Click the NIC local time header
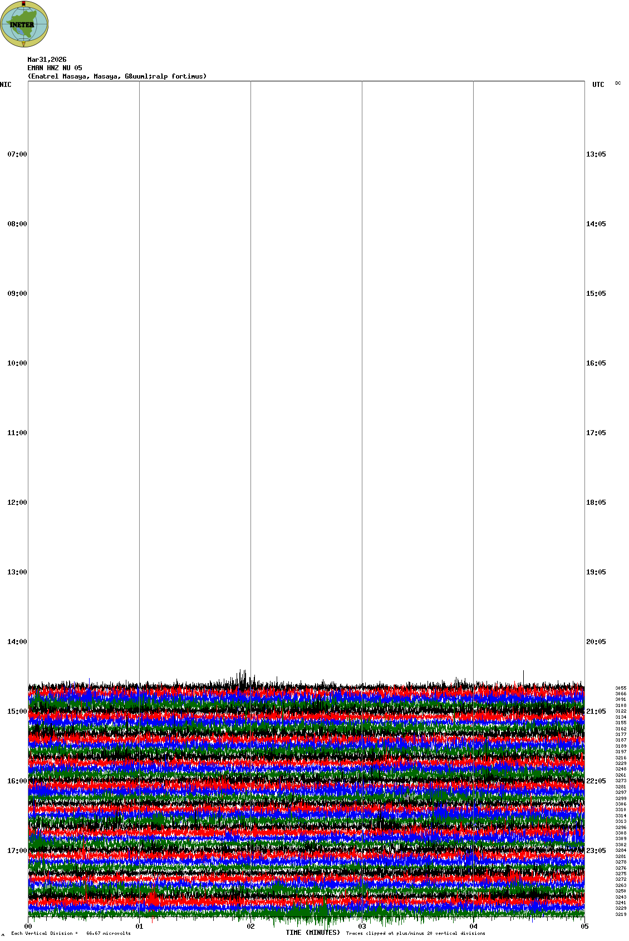 (x=6, y=85)
